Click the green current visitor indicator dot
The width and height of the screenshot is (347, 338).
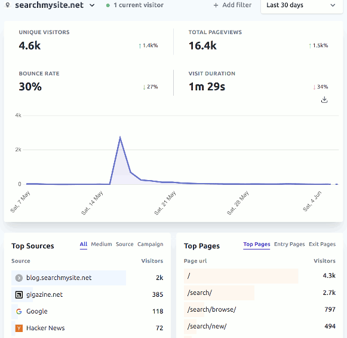click(108, 5)
